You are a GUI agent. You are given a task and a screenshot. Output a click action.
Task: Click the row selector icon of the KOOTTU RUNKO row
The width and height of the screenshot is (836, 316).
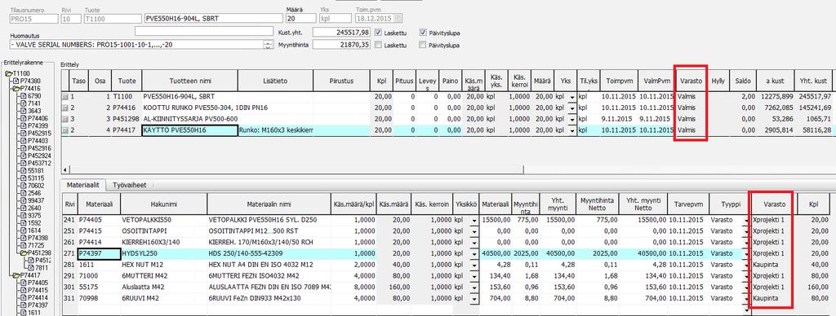[x=65, y=108]
